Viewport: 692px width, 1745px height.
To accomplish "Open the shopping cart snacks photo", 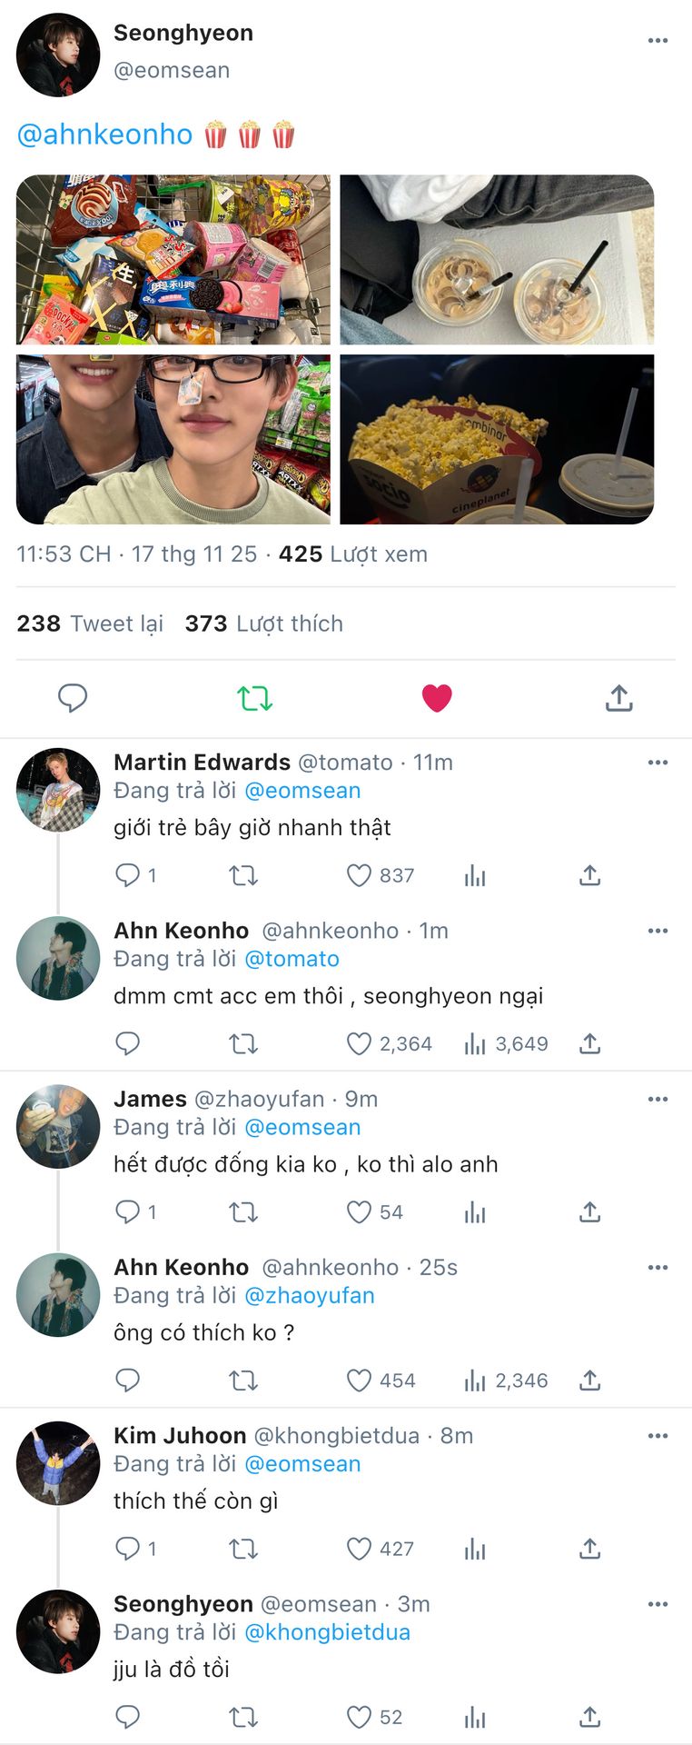I will coord(173,260).
